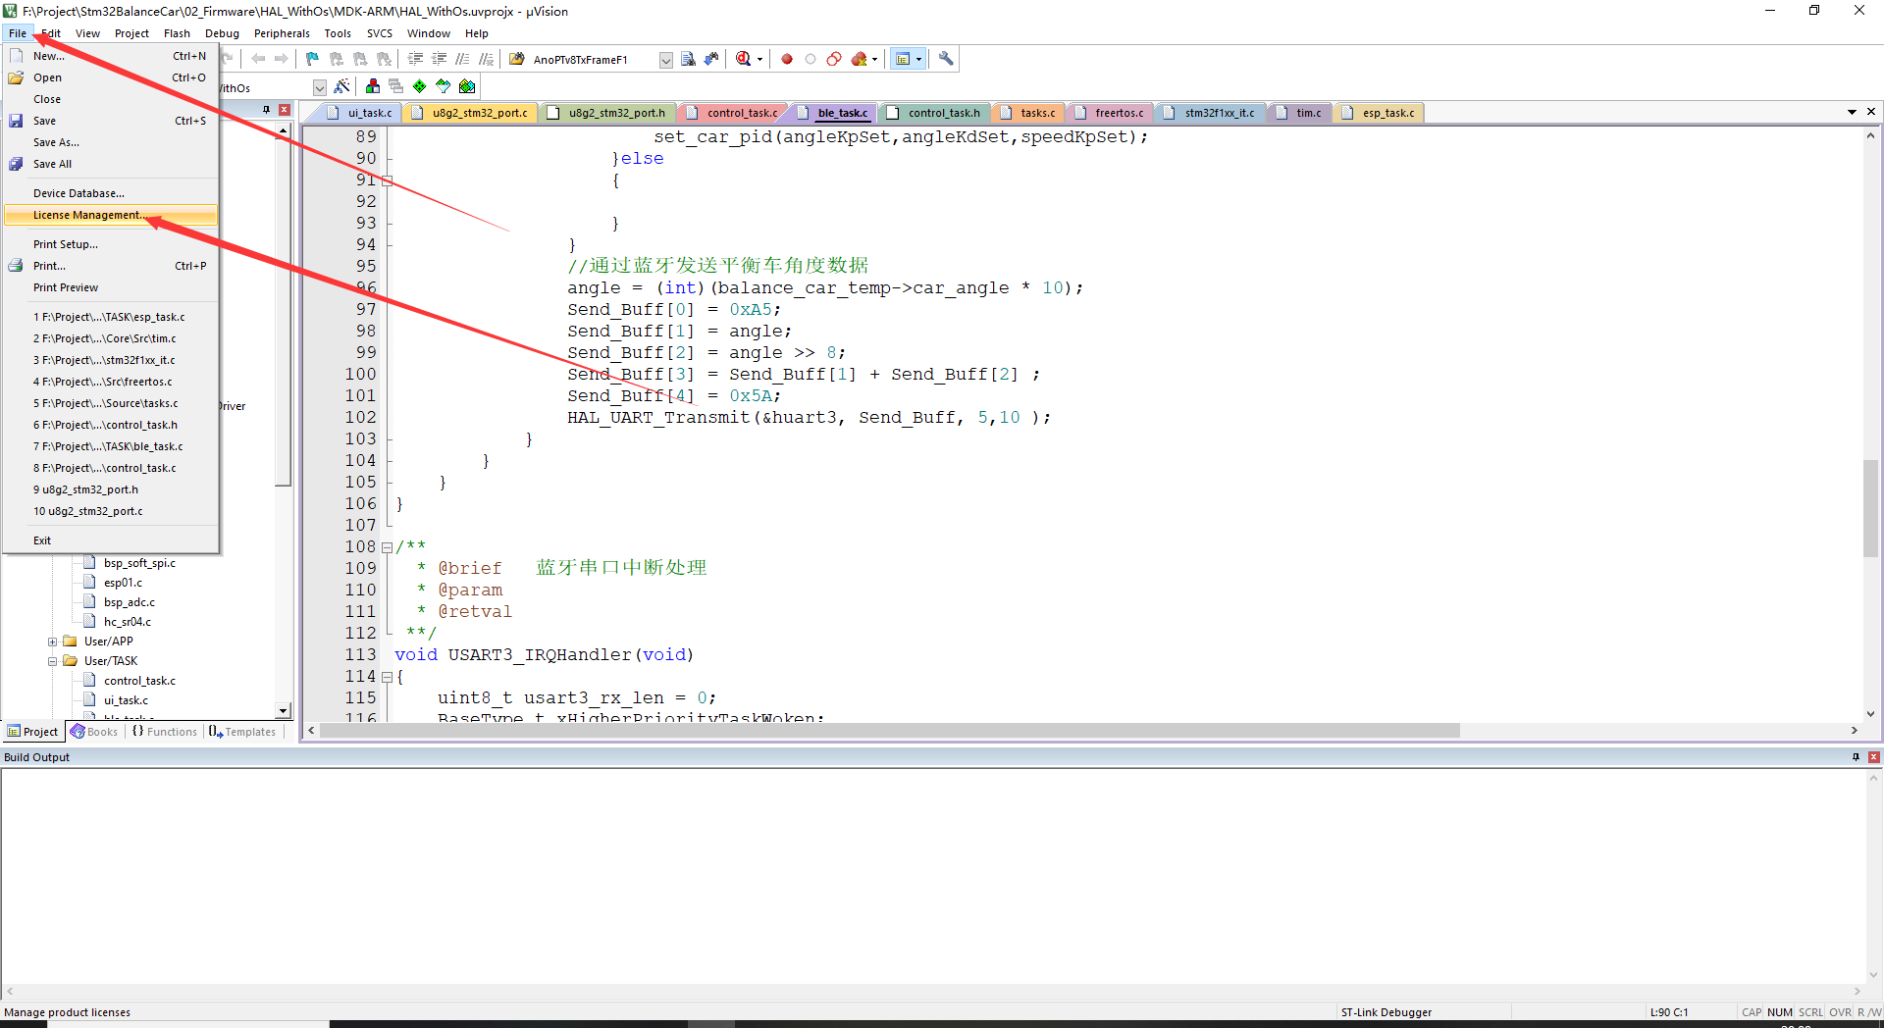Viewport: 1884px width, 1028px height.
Task: Click the Incremental Find binoculars icon
Action: (711, 59)
